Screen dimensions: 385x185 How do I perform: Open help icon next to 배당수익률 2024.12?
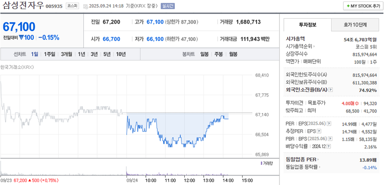coord(329,147)
